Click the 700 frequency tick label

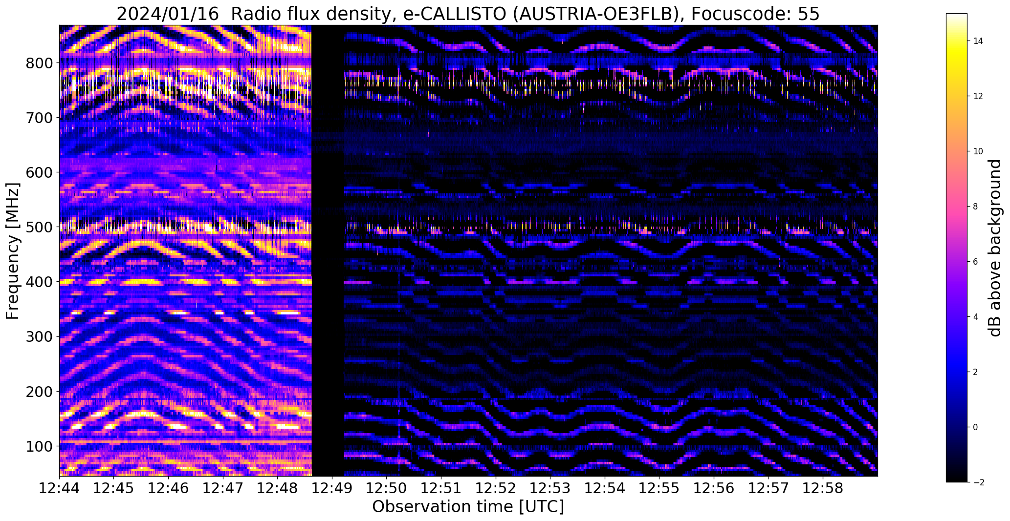coord(38,118)
